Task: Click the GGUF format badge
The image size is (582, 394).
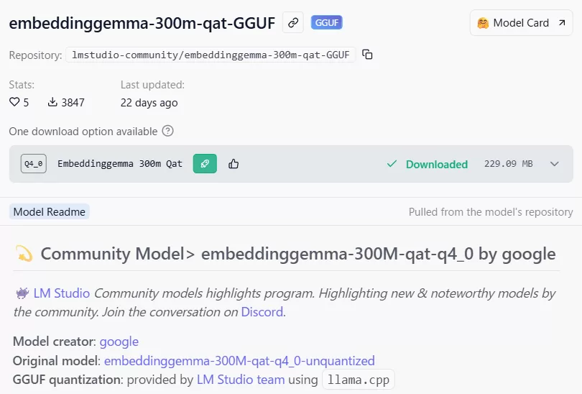Action: click(x=327, y=23)
